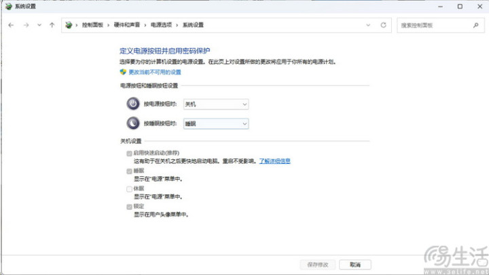Minimize the 系统设置 window

[440, 7]
